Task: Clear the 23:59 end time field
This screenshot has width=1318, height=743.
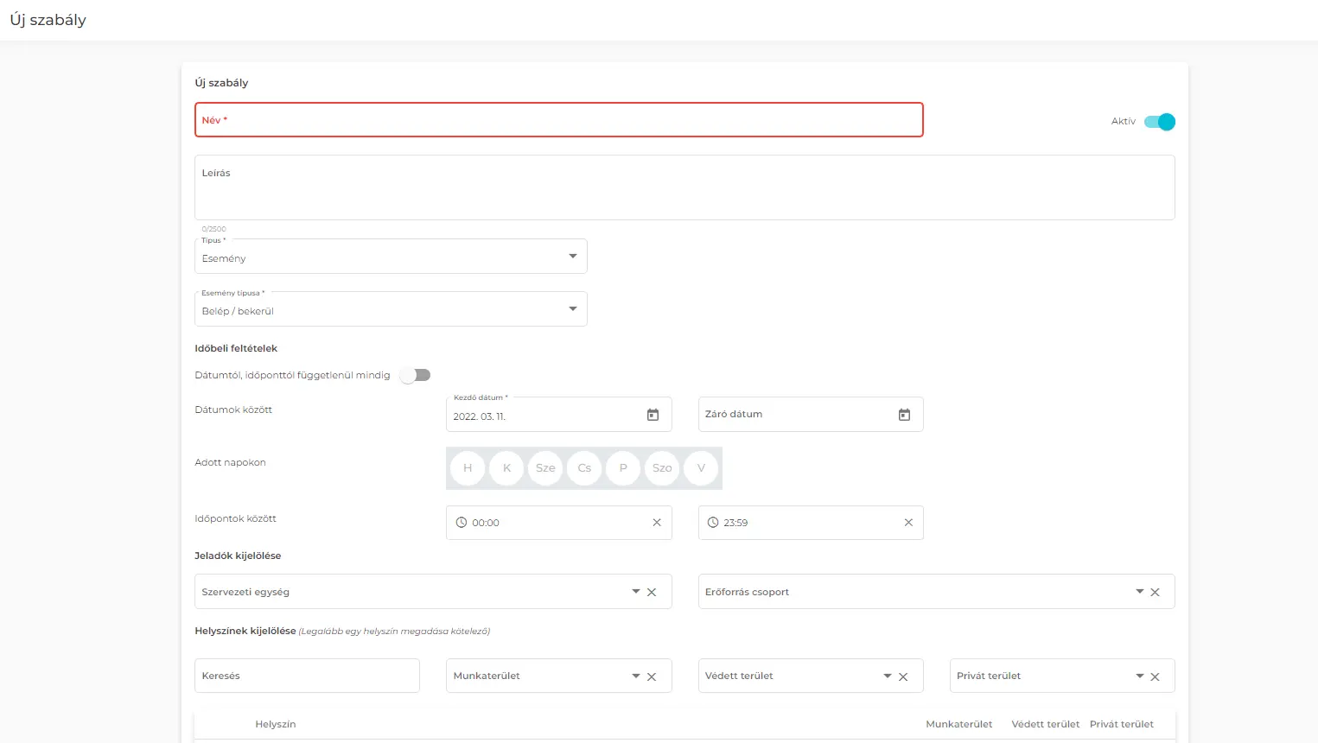Action: 908,523
